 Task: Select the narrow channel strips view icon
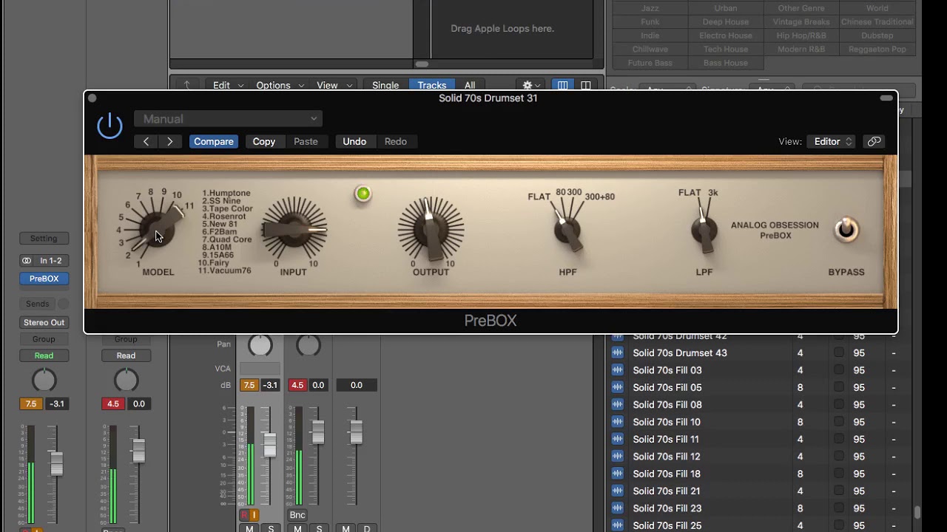(x=562, y=86)
